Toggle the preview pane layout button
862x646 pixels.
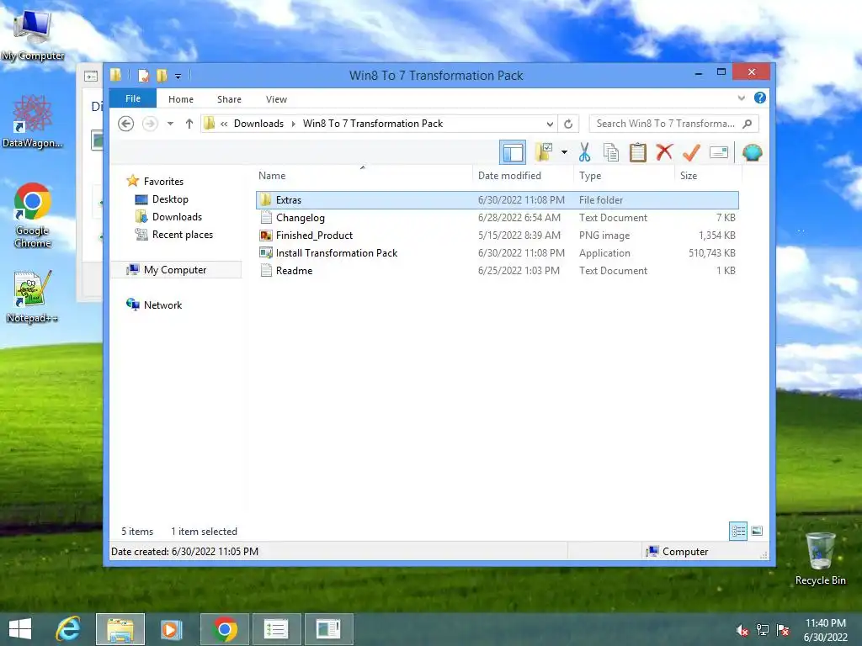click(x=513, y=152)
